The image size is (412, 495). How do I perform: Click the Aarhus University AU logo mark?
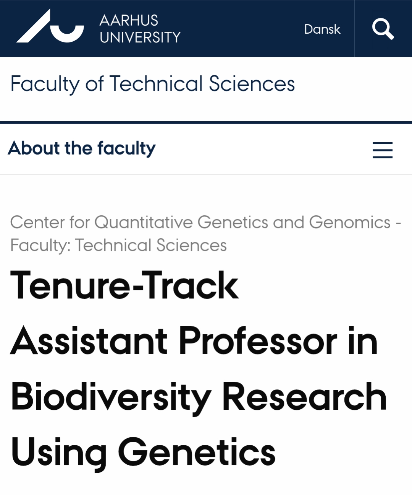[50, 28]
